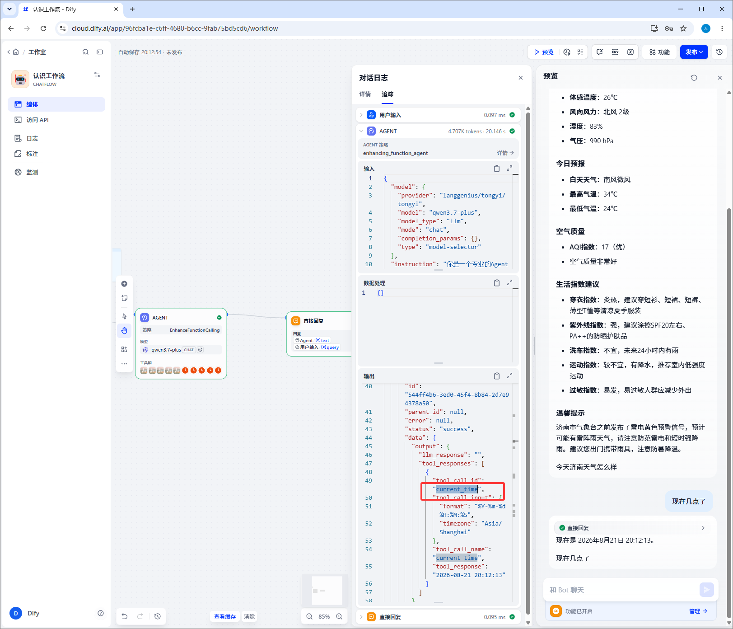The height and width of the screenshot is (629, 733).
Task: Open a new browser tab
Action: [132, 9]
